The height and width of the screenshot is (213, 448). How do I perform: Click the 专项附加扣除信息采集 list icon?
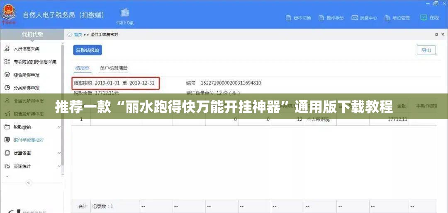pos(7,62)
